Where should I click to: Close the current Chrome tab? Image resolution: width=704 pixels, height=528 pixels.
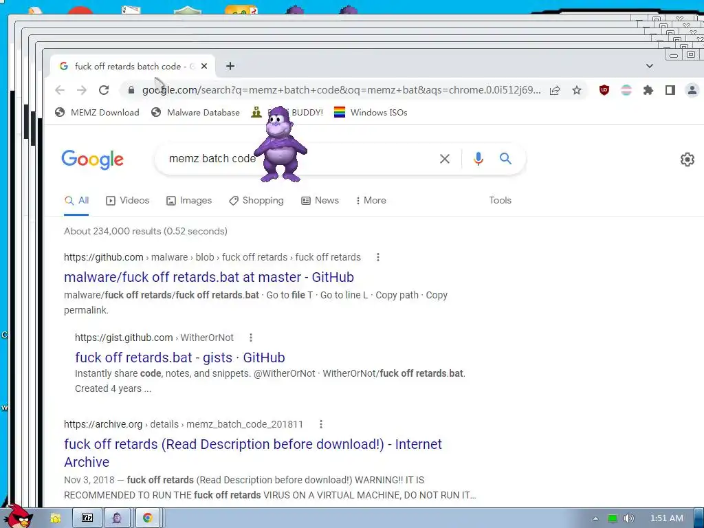click(204, 66)
